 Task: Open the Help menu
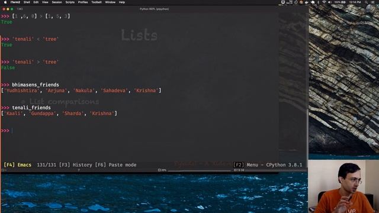pyautogui.click(x=122, y=2)
